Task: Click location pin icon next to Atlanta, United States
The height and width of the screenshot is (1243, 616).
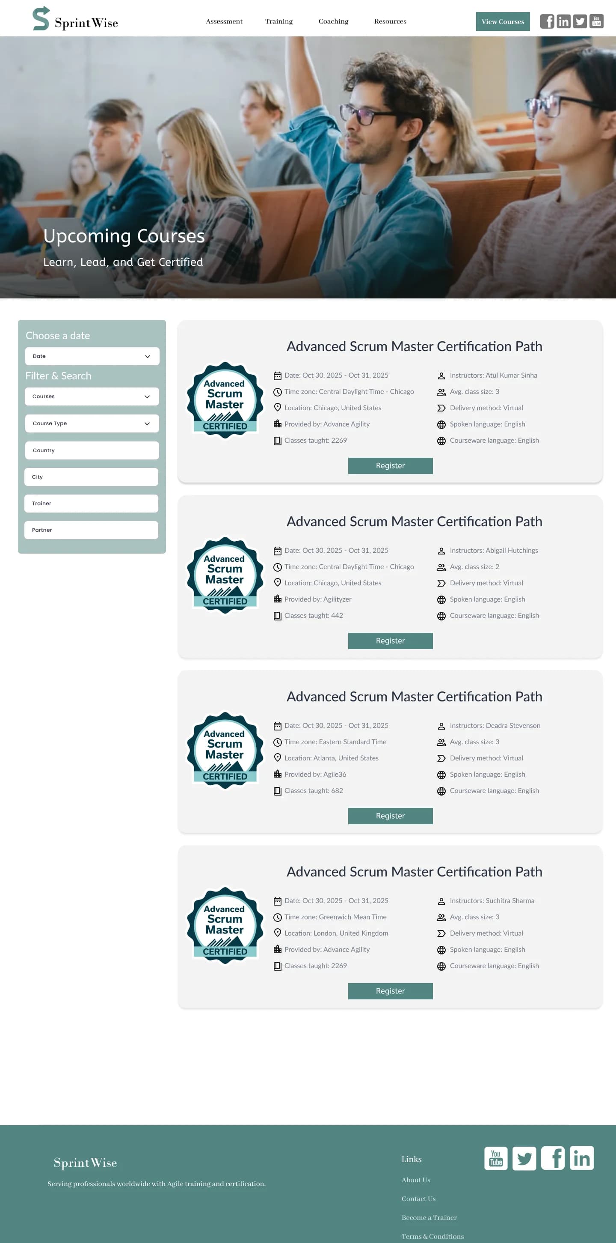Action: [278, 757]
